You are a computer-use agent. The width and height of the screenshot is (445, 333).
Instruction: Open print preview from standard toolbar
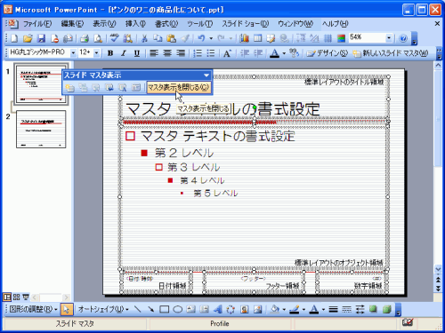(x=98, y=38)
